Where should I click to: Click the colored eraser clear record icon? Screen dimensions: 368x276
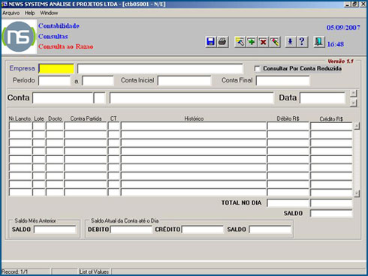tap(275, 42)
